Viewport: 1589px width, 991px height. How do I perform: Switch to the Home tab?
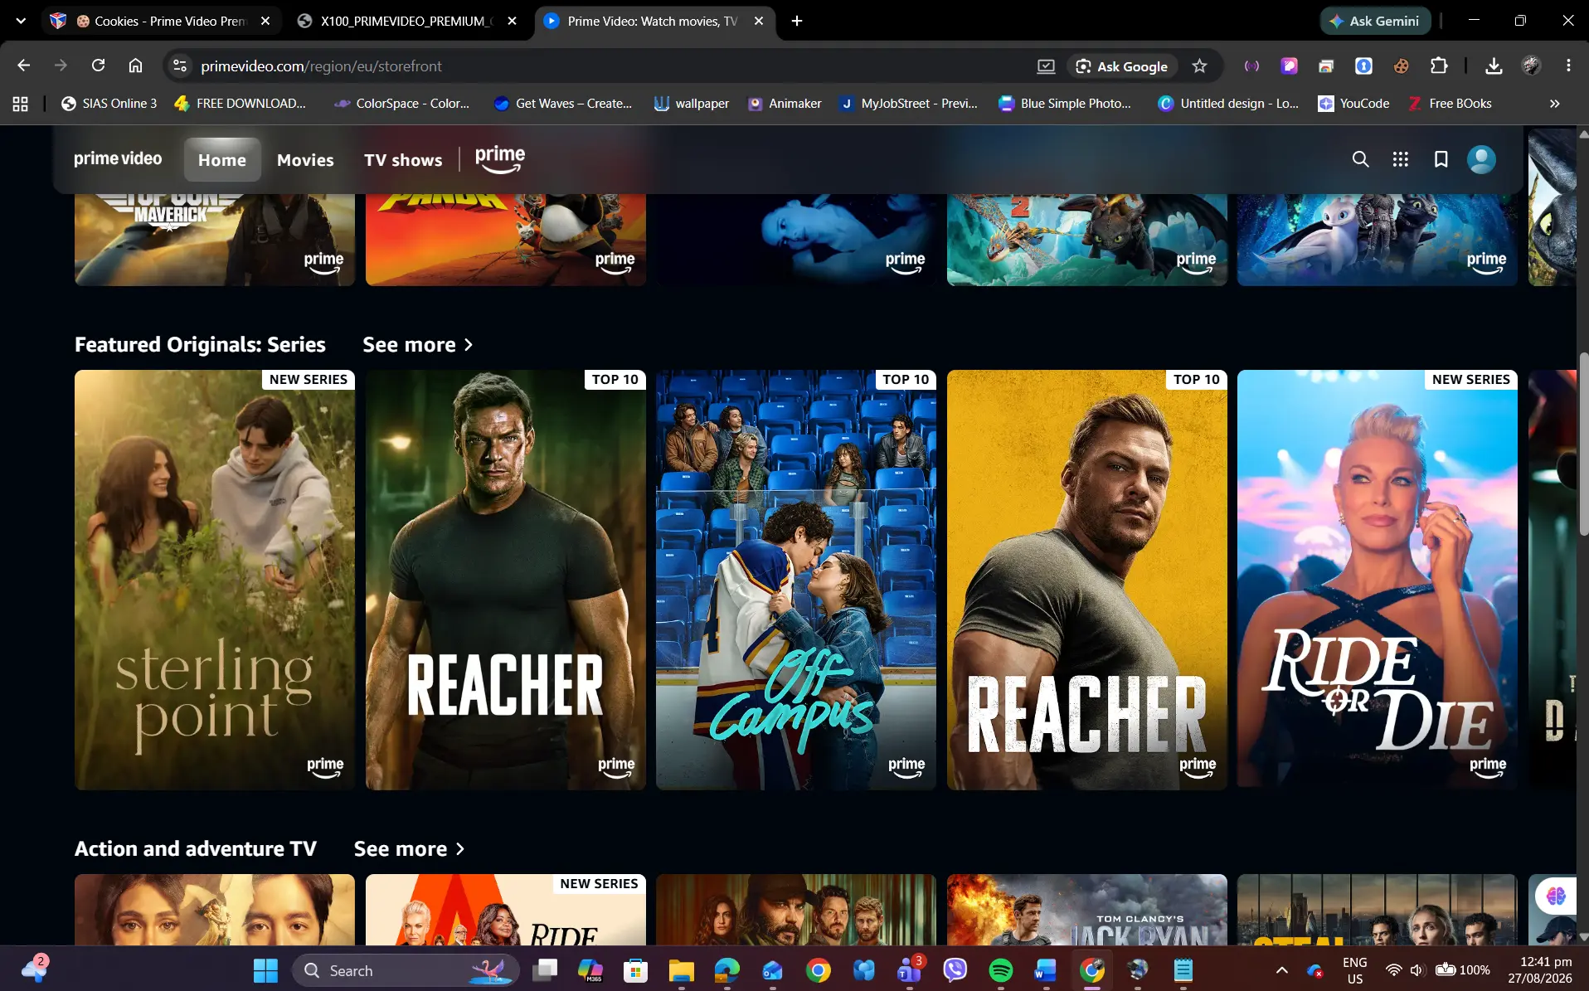[x=222, y=159]
